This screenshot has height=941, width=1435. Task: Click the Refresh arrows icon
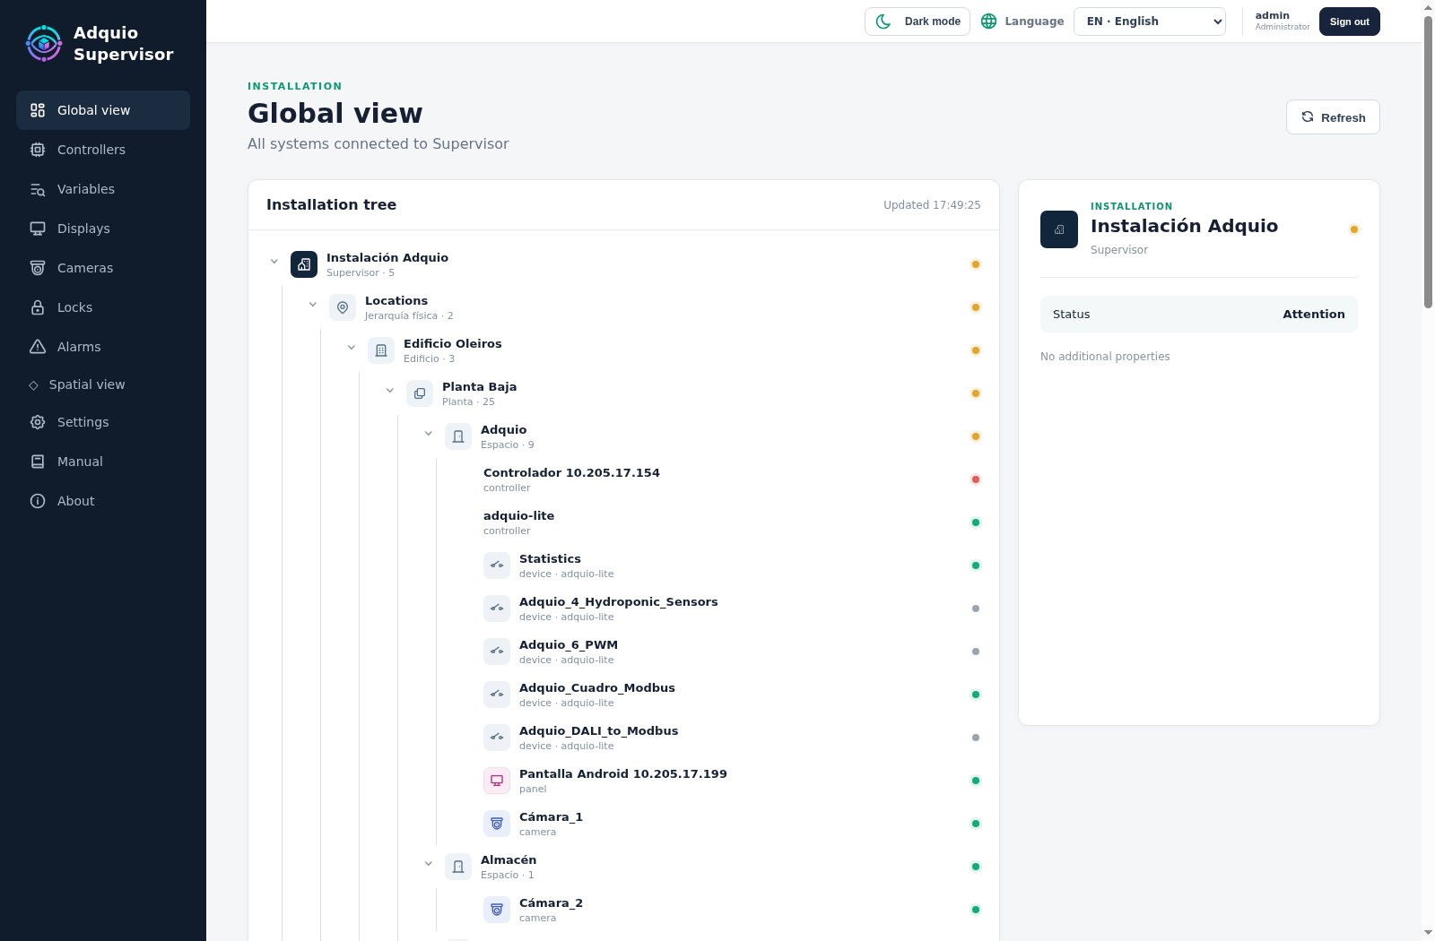tap(1308, 117)
